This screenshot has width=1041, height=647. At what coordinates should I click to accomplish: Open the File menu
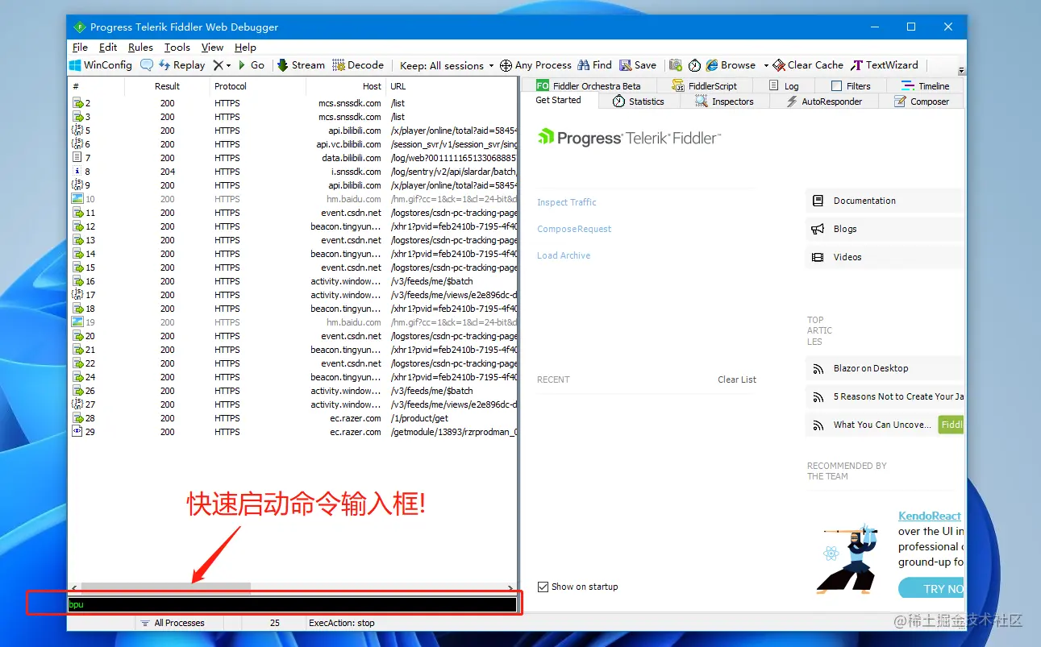(x=80, y=48)
